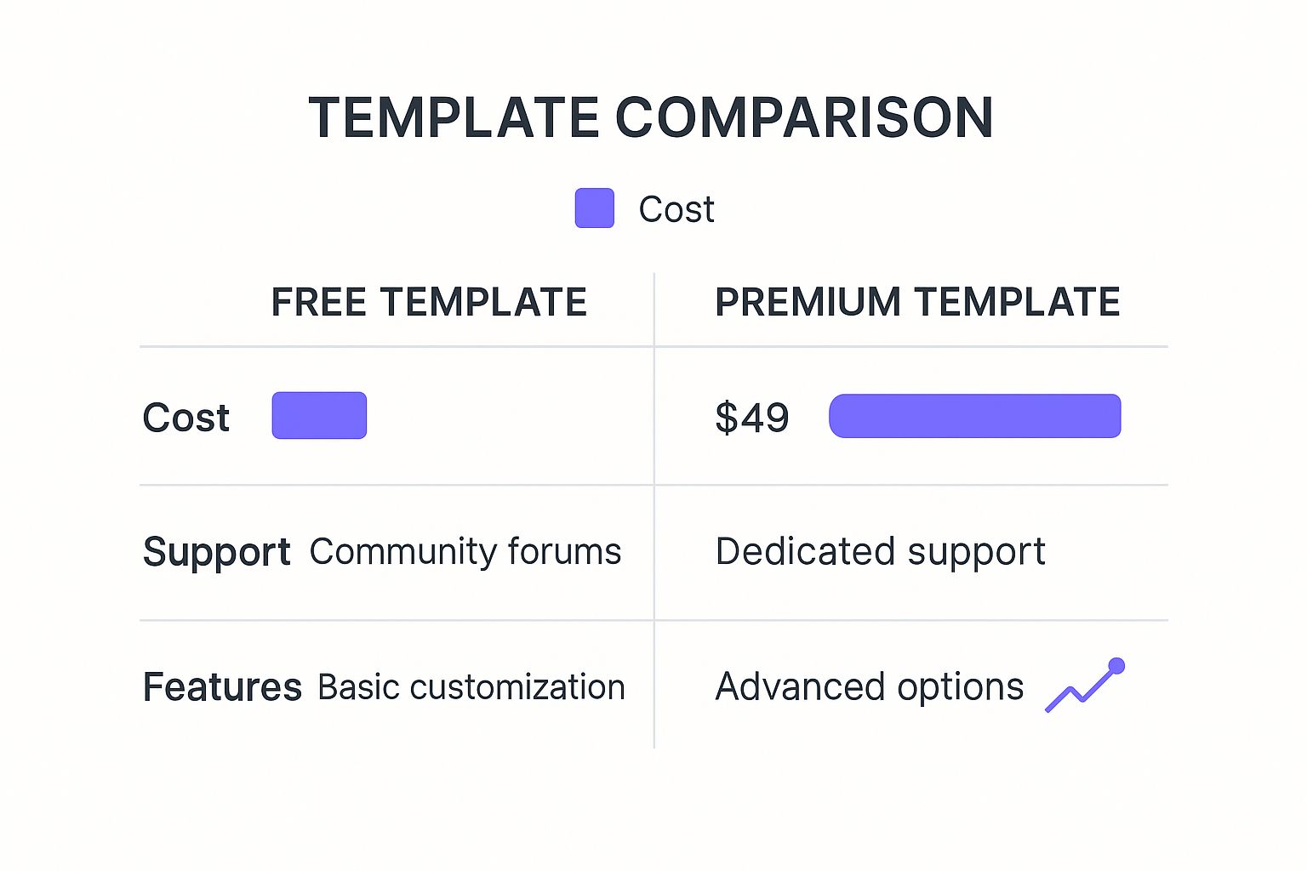
Task: Click the Community forums text
Action: (465, 551)
